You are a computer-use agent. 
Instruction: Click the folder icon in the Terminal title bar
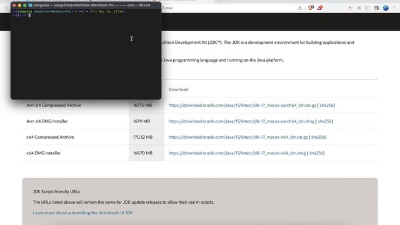click(31, 5)
